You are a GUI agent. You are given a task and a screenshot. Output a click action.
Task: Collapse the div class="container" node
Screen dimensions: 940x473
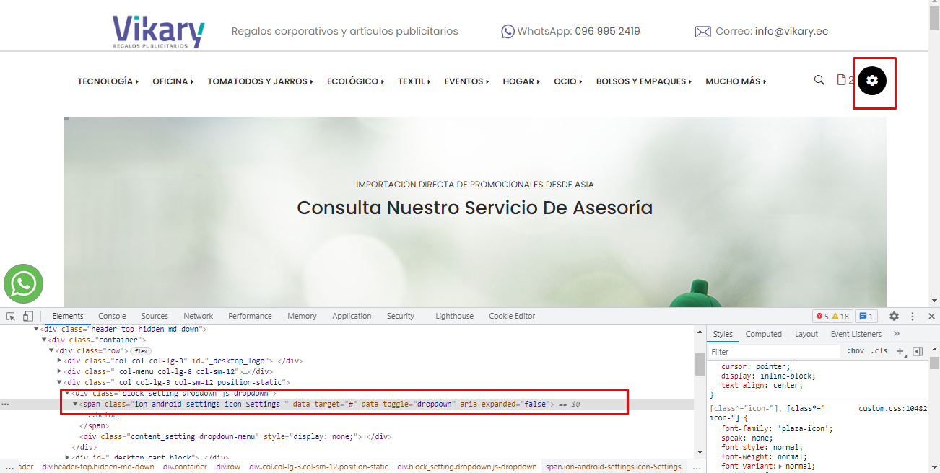[x=44, y=340]
